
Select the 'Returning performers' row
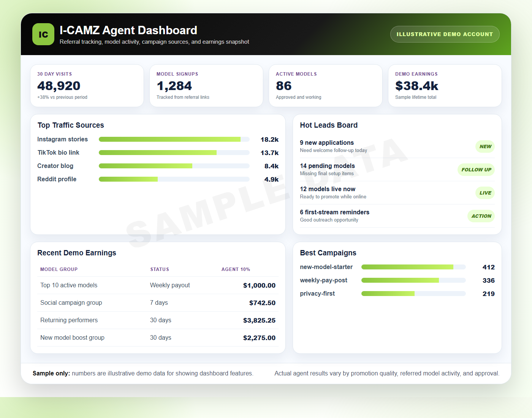158,320
